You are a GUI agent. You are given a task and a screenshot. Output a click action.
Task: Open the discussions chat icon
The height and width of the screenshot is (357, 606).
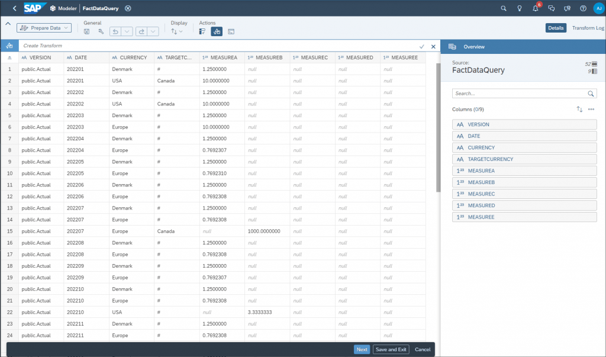(552, 8)
